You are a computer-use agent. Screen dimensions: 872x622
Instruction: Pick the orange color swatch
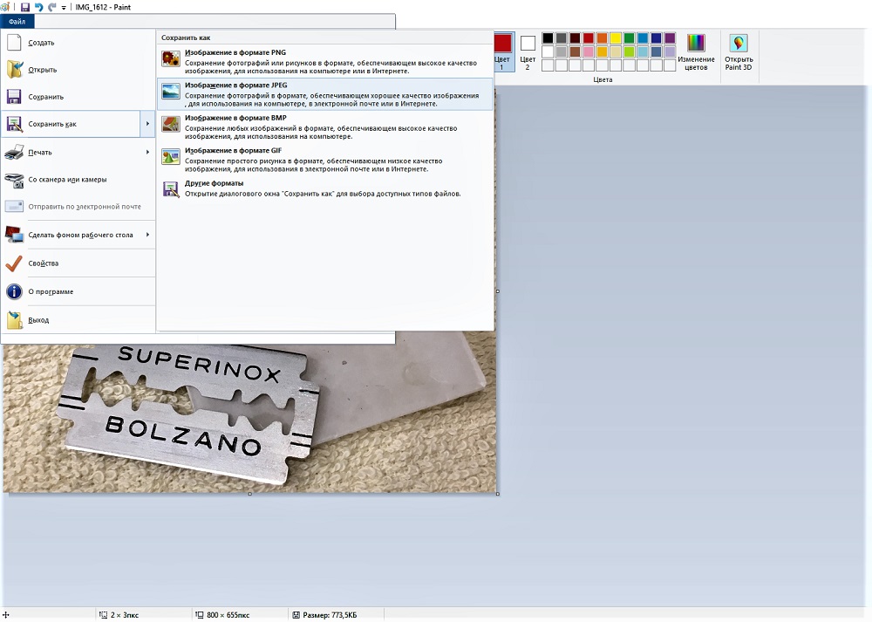[x=602, y=38]
